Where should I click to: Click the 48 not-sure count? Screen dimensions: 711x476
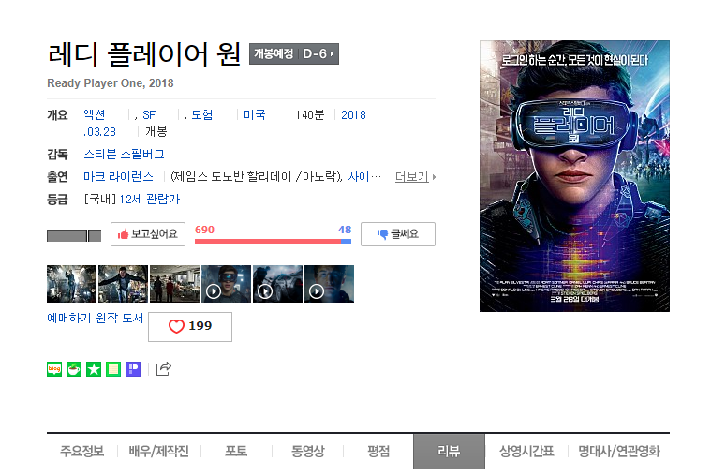(x=345, y=230)
